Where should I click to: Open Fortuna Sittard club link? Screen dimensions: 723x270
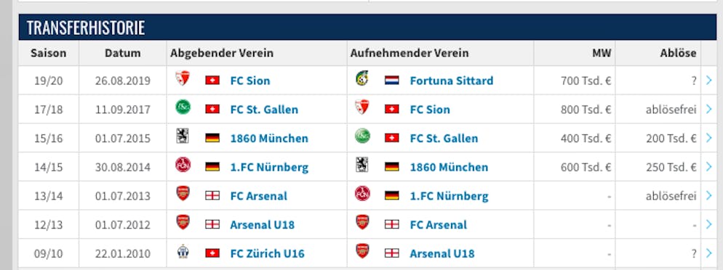(x=452, y=81)
